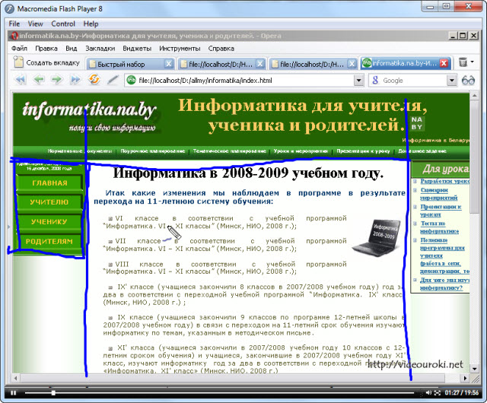
Task: Switch to the first file://localhost tab
Action: coord(221,64)
